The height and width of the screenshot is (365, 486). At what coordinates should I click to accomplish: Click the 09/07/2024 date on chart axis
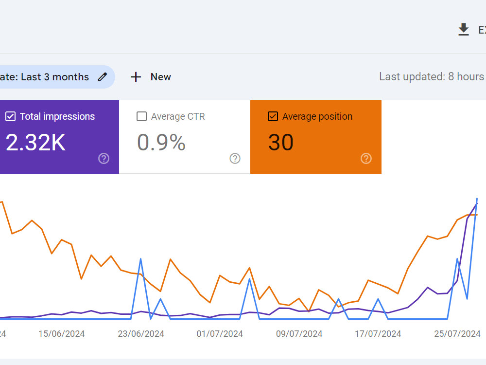299,334
